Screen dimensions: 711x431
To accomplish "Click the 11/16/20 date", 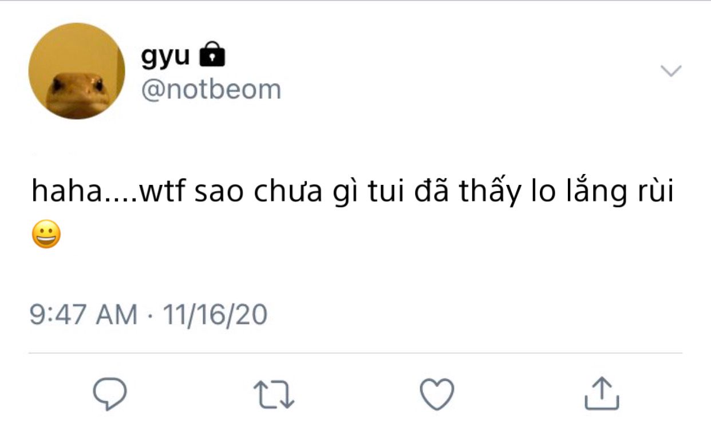I will pos(215,315).
